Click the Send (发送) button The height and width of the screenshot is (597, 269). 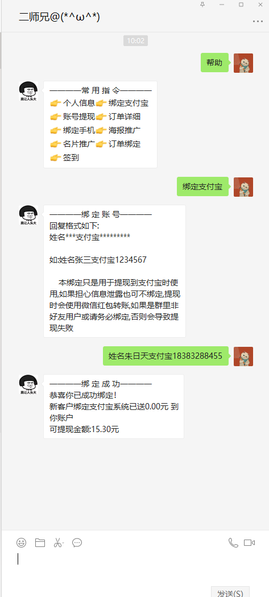(230, 592)
